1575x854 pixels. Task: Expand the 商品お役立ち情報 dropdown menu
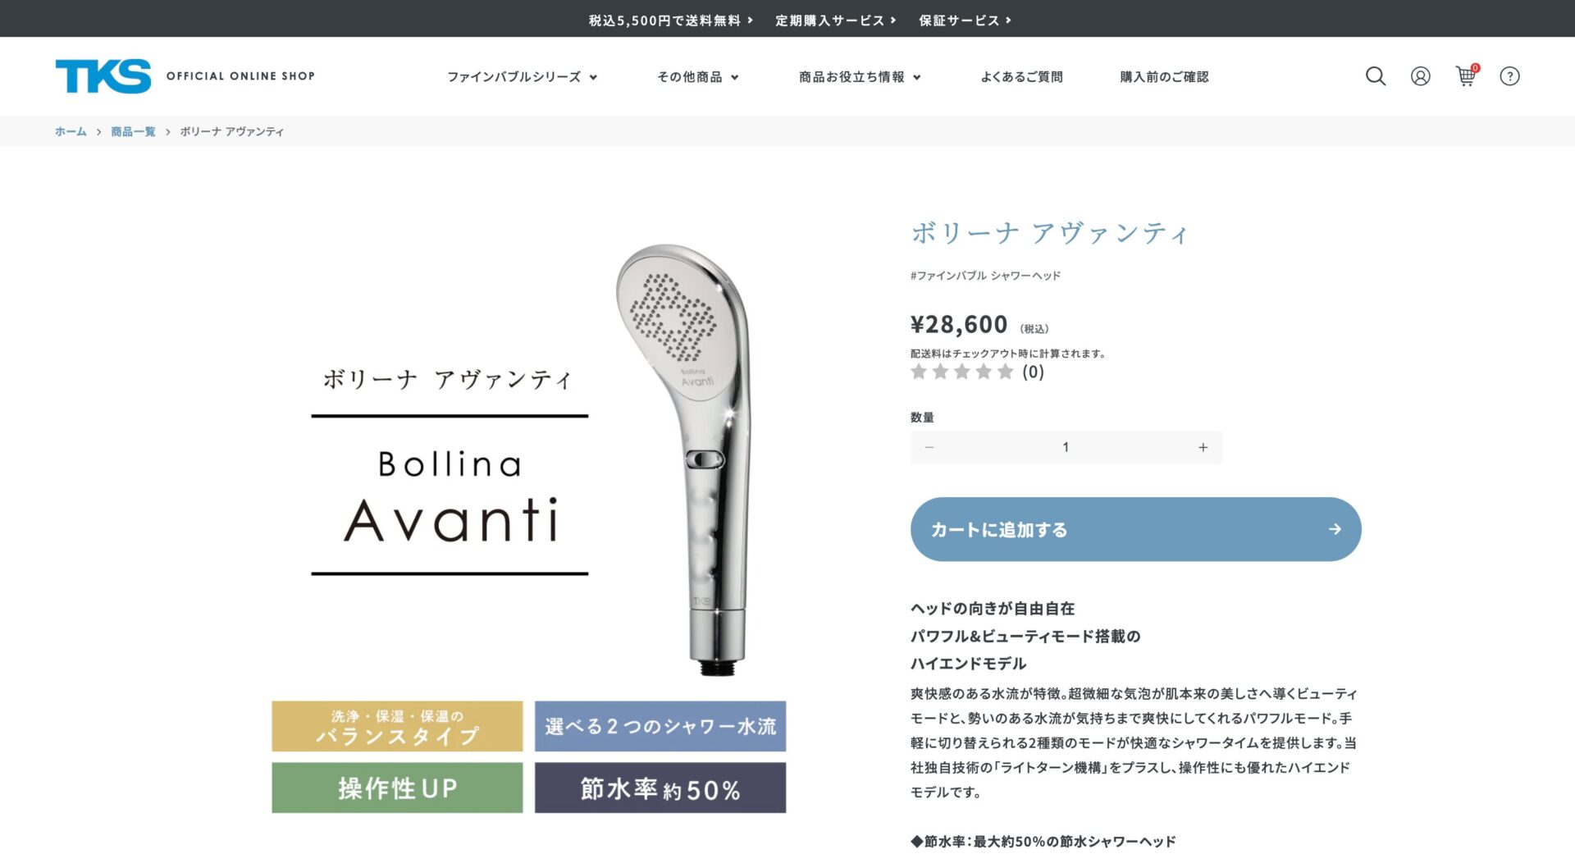[x=860, y=77]
